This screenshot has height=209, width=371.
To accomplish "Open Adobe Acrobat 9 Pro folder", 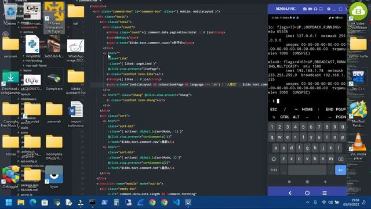I will (76, 82).
